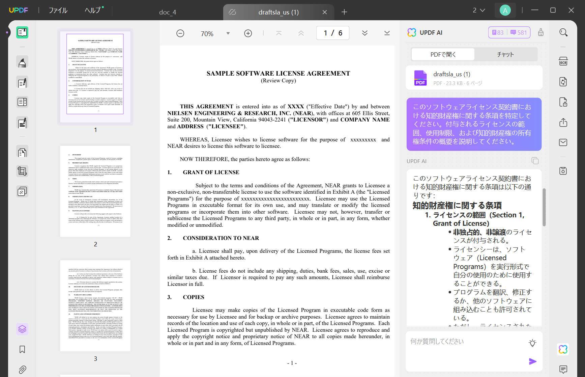Jump to the last page

[x=387, y=33]
